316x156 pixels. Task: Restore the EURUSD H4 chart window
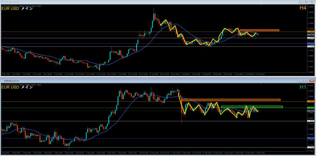pos(306,2)
